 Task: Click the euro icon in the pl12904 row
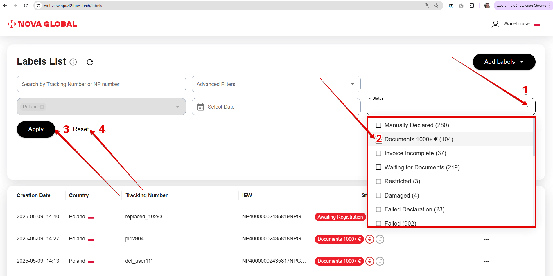369,239
